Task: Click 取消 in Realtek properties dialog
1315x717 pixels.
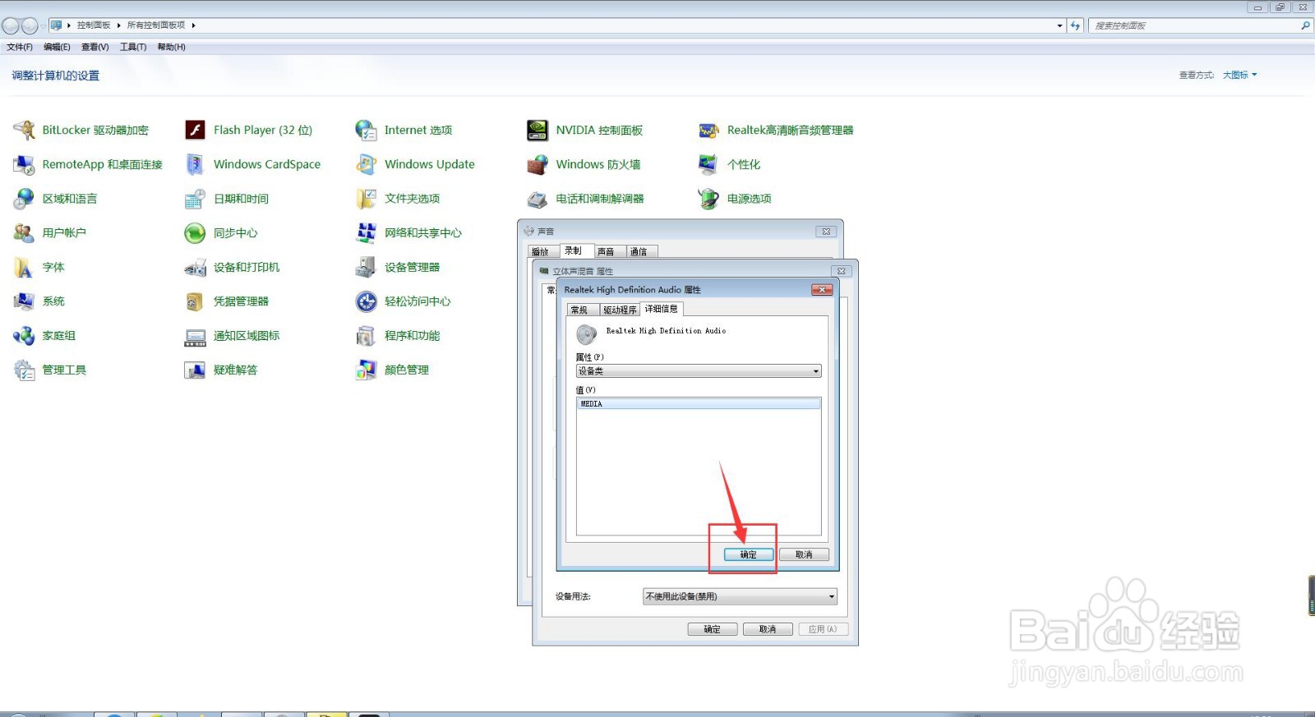Action: click(x=804, y=554)
